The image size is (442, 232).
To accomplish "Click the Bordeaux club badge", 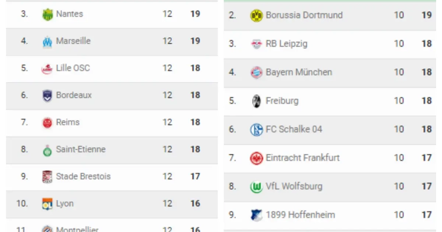I will 48,96.
